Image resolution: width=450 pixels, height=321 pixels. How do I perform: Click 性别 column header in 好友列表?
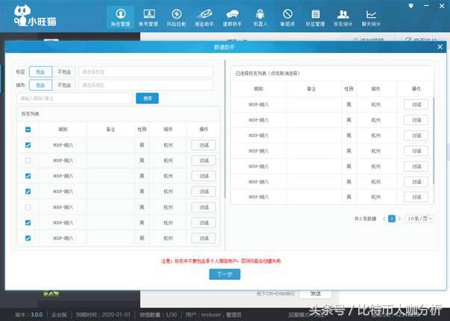tap(142, 130)
